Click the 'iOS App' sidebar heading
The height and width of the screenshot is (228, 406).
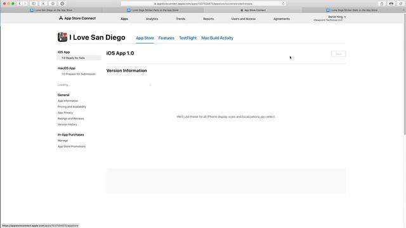[63, 52]
